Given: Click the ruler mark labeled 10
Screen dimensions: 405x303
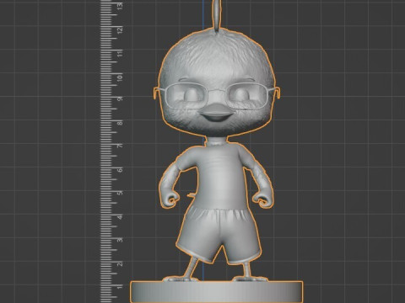Looking at the screenshot, I should 120,77.
